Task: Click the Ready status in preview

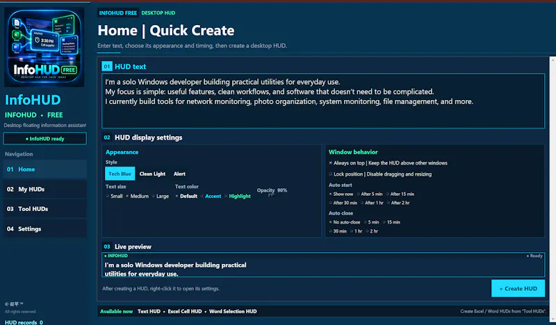Action: pos(534,256)
